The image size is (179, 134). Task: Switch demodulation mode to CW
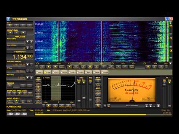(56, 72)
